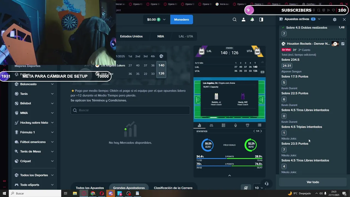The image size is (350, 197).
Task: Go to next statistics page arrow
Action: (261, 131)
